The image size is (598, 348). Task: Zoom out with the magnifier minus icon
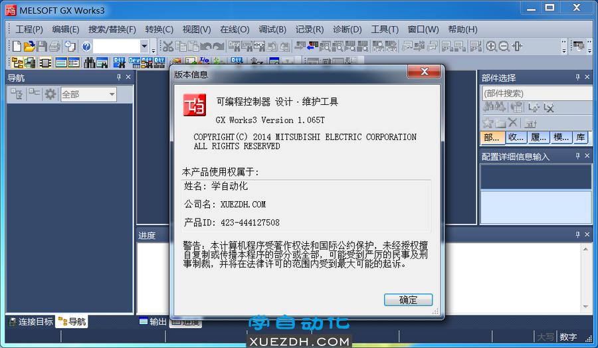(504, 46)
